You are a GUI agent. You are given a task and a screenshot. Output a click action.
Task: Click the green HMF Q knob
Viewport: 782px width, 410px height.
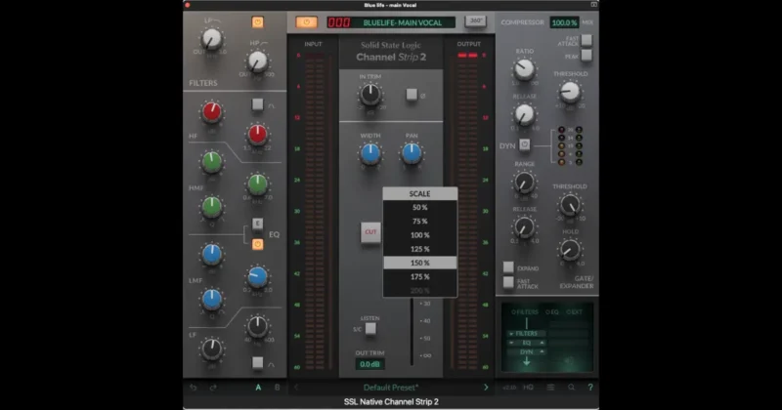click(x=211, y=206)
